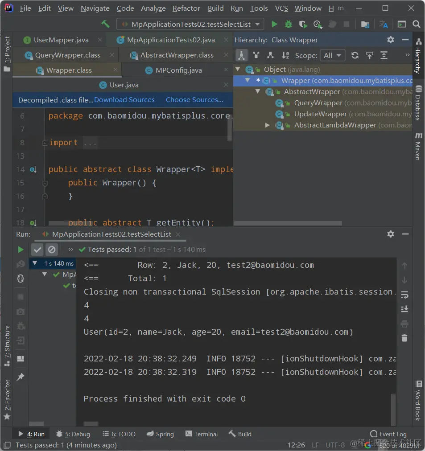Close the Wrapper.class tab
The image size is (425, 451).
click(116, 70)
